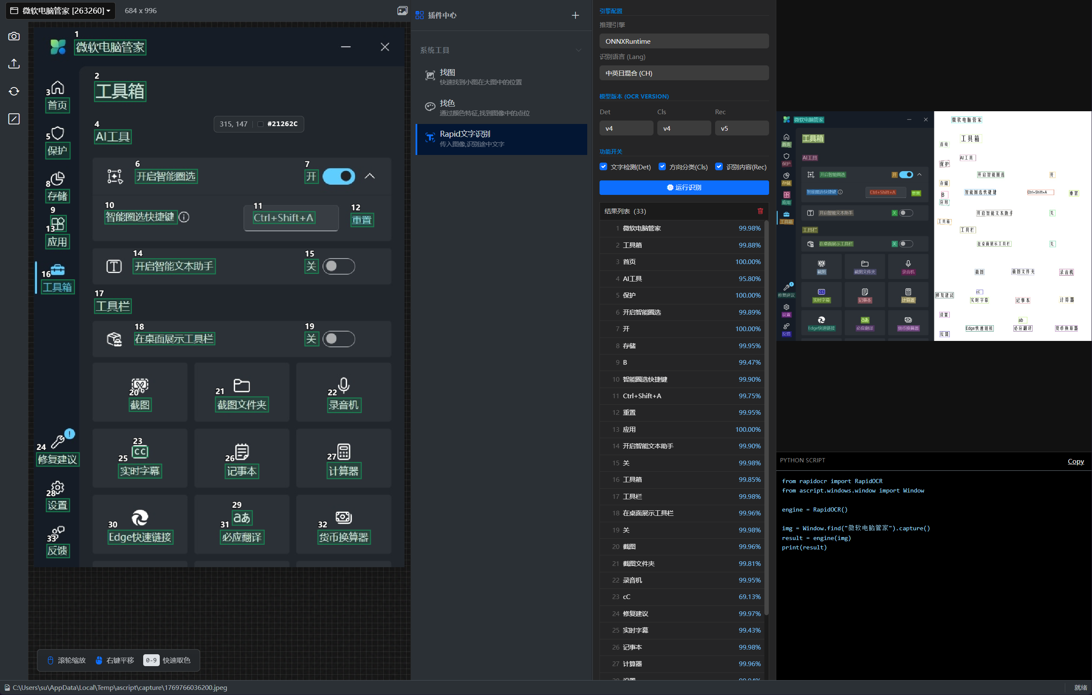Viewport: 1092px width, 695px height.
Task: Click the camera capture icon in left sidebar
Action: tap(14, 36)
